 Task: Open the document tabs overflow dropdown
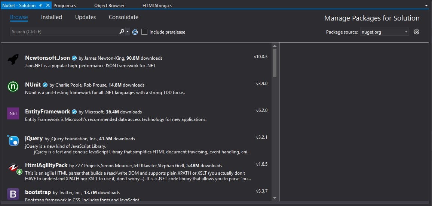pyautogui.click(x=426, y=6)
